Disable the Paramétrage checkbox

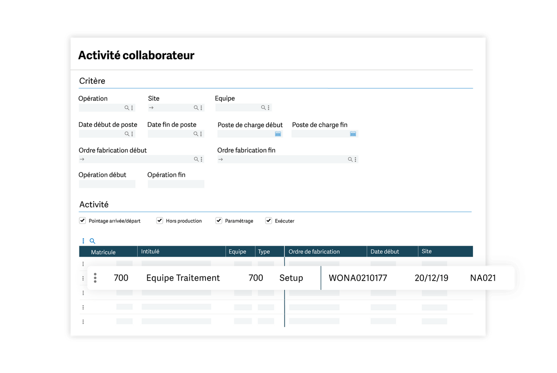coord(219,221)
